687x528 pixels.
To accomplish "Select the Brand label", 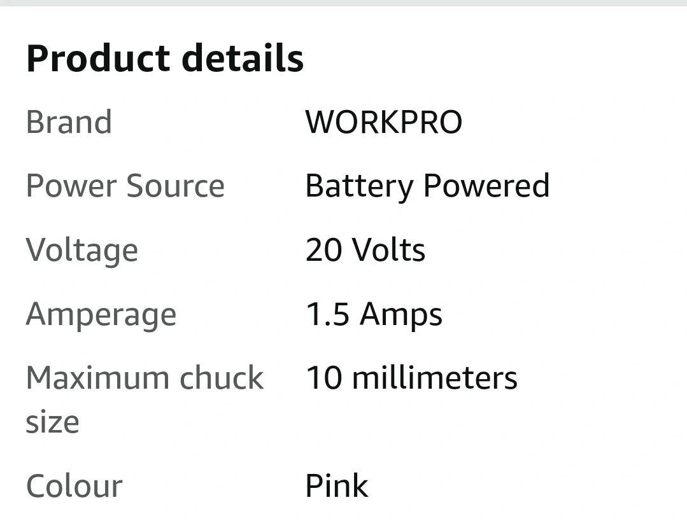I will tap(69, 122).
